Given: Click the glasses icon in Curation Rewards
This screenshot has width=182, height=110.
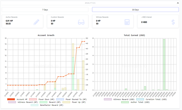Looking at the screenshot, I should tap(81, 22).
